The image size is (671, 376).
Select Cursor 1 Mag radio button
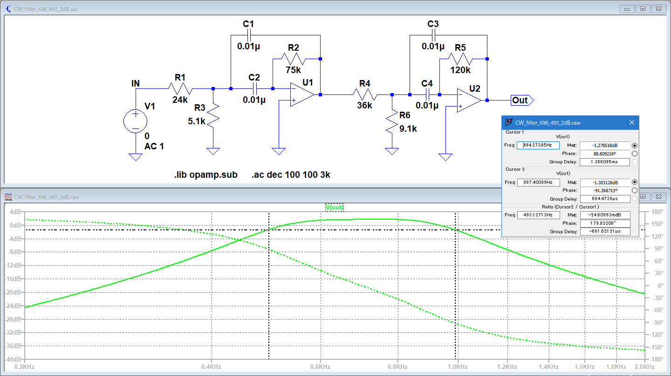click(x=635, y=145)
